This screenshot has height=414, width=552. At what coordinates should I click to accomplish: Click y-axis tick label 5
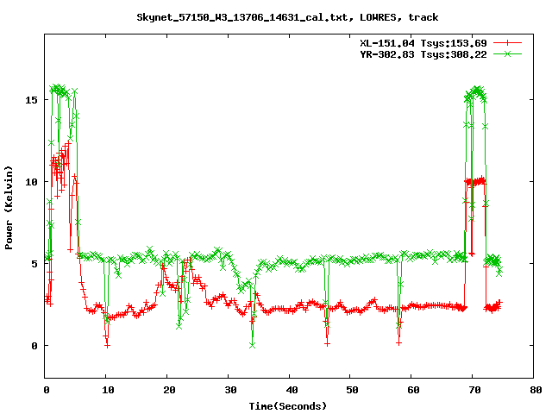click(34, 264)
